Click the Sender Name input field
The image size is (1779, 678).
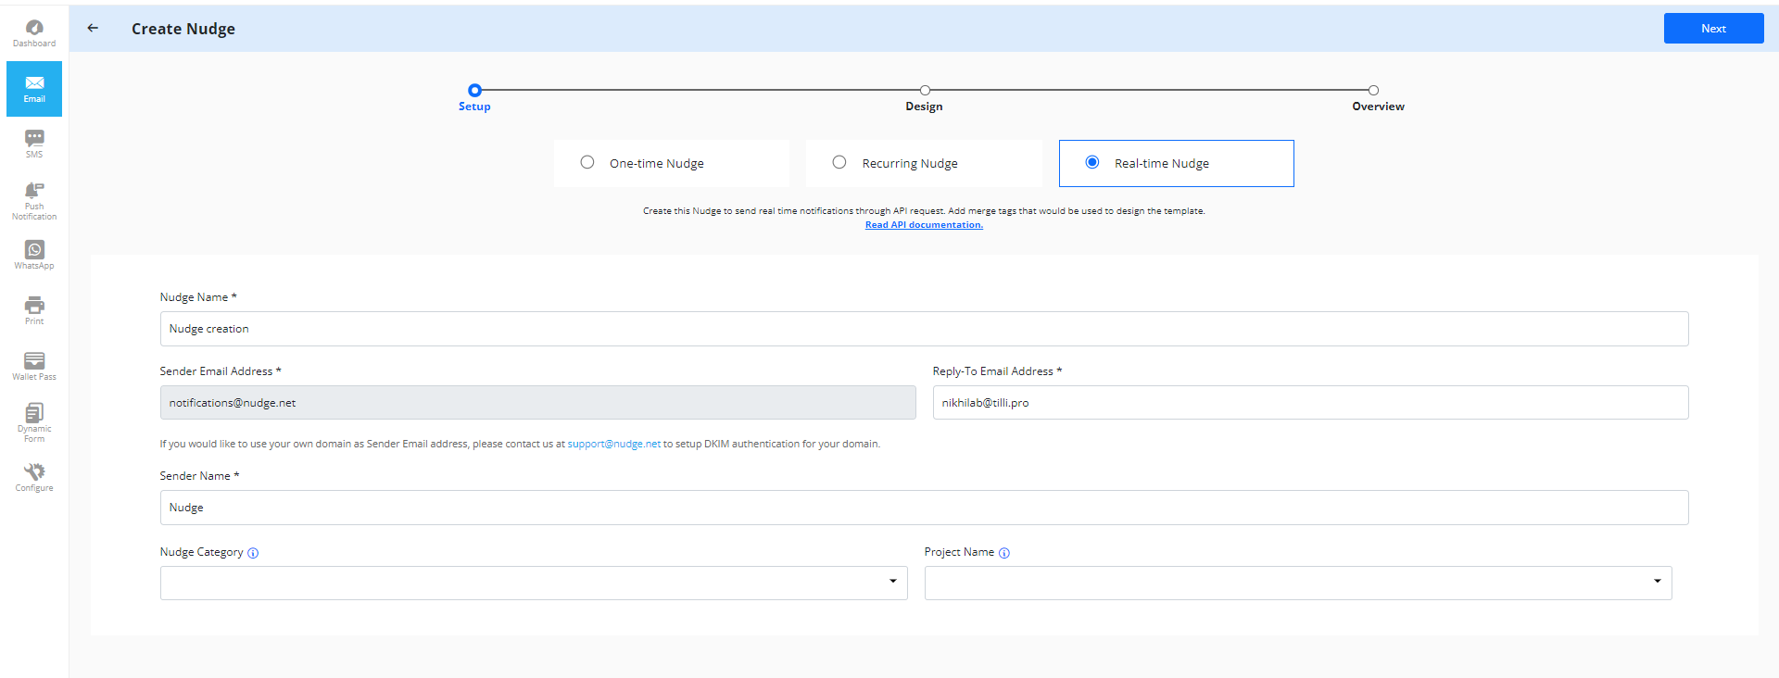click(924, 508)
